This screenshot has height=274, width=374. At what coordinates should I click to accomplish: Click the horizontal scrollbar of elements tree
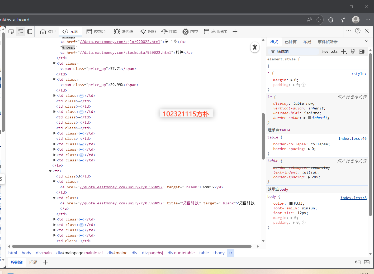pos(132,246)
